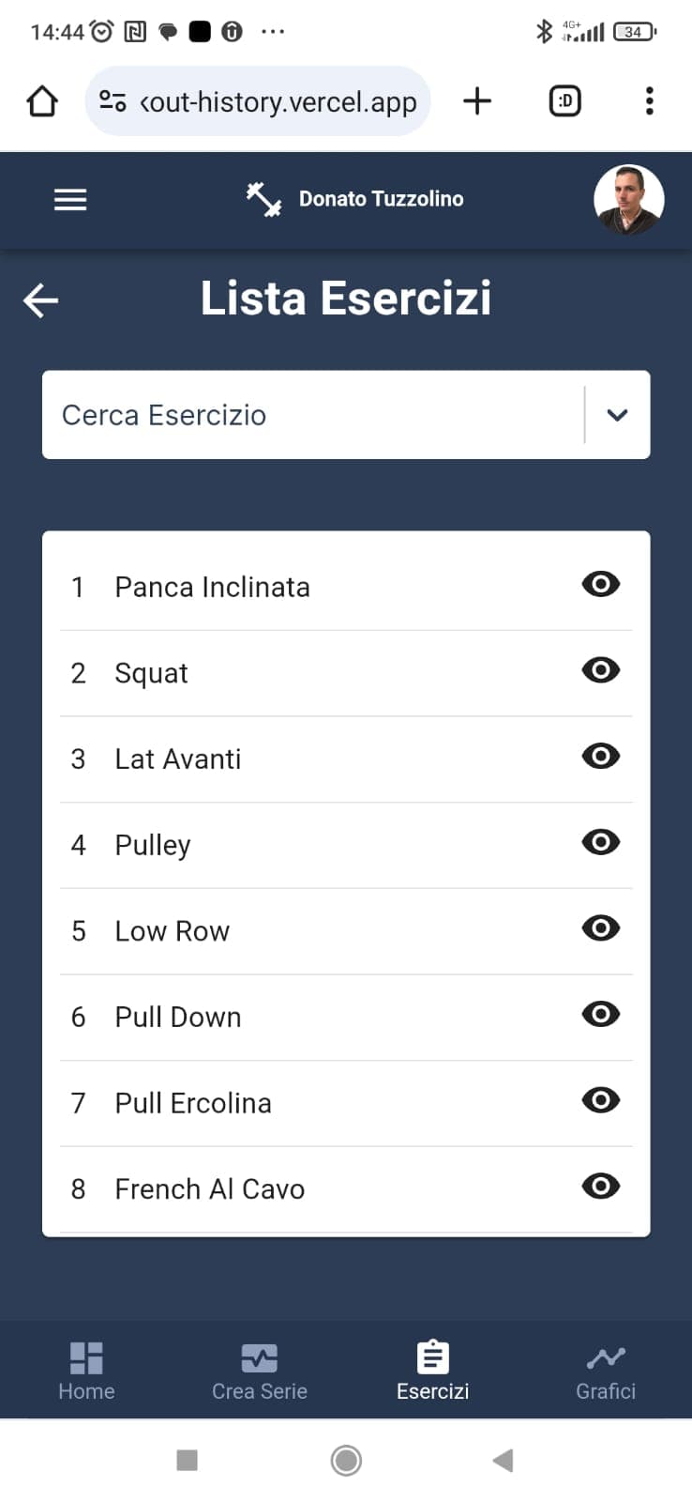
Task: Expand the Cerca Esercizio dropdown arrow
Action: (617, 415)
